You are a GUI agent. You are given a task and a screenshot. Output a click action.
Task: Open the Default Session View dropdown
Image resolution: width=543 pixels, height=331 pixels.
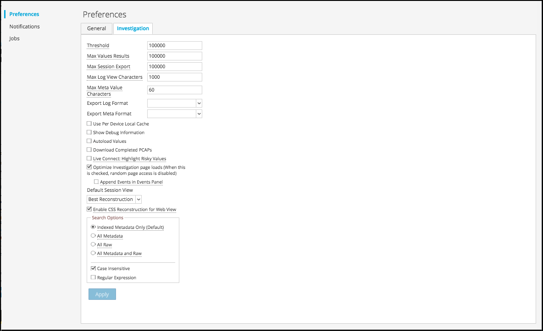pyautogui.click(x=114, y=200)
